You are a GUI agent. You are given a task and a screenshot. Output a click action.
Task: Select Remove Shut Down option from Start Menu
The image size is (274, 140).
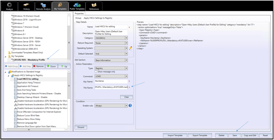click(x=37, y=126)
